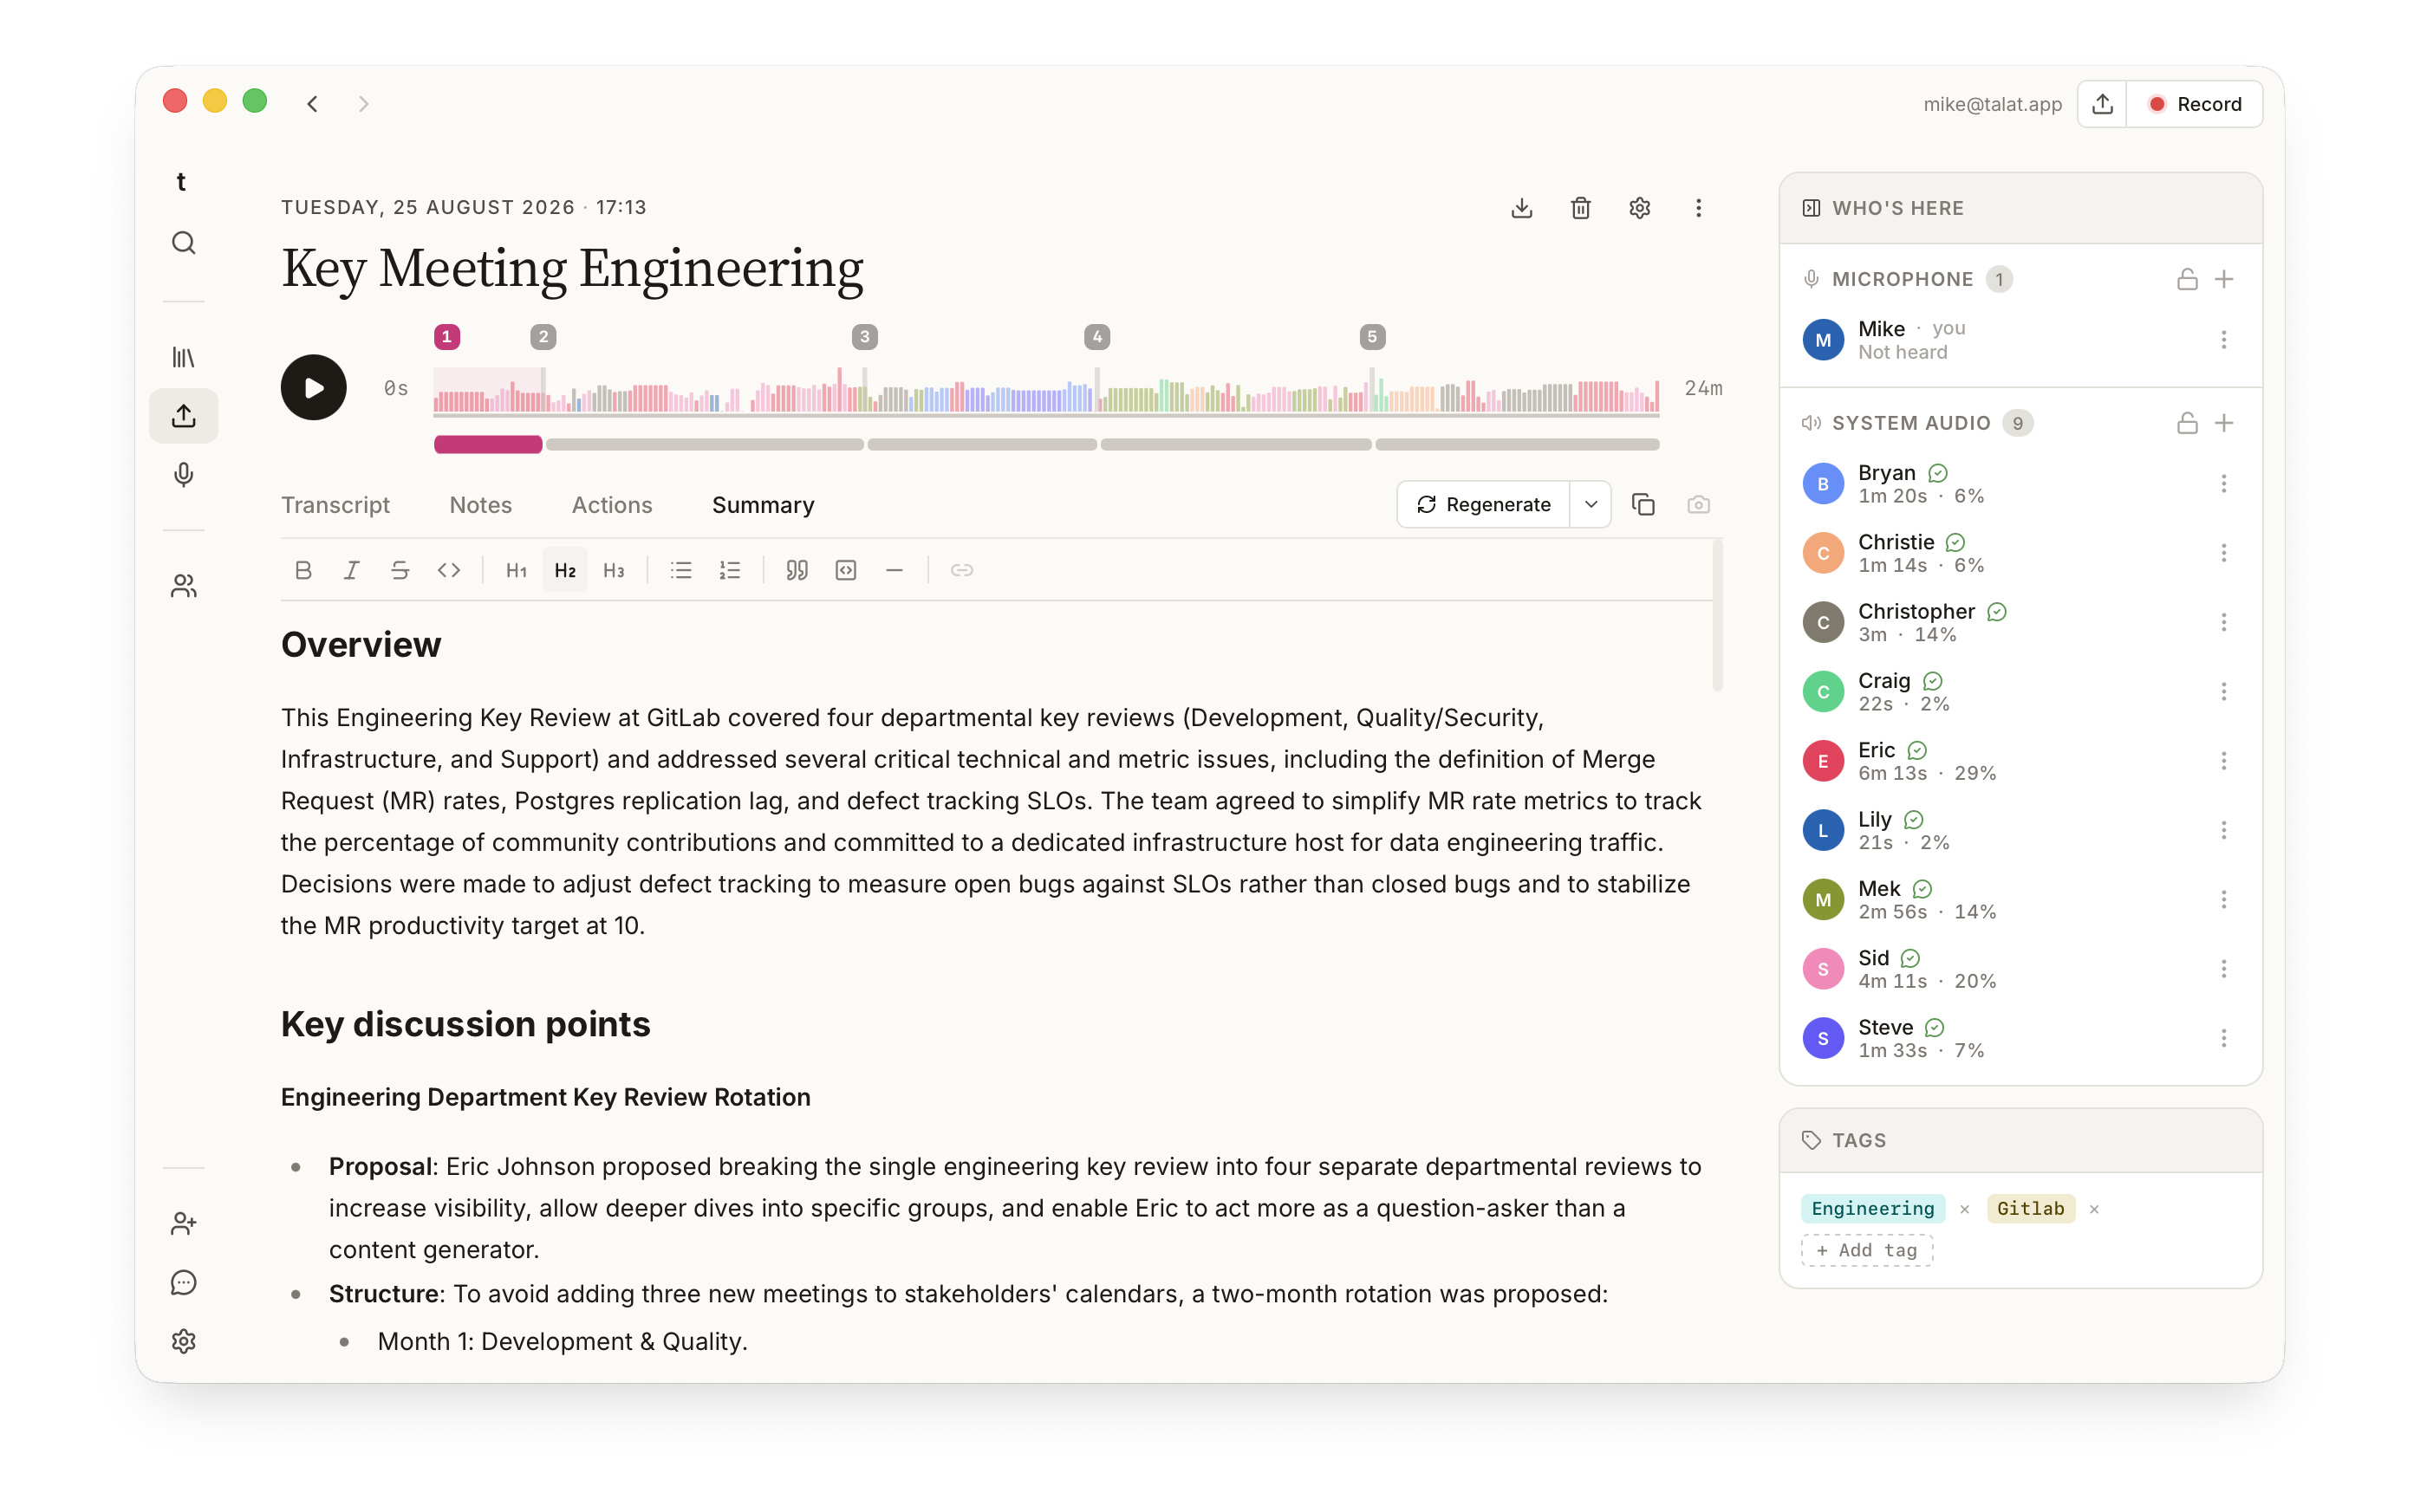Delete the meeting with the trash icon
The width and height of the screenshot is (2420, 1512).
click(1580, 208)
